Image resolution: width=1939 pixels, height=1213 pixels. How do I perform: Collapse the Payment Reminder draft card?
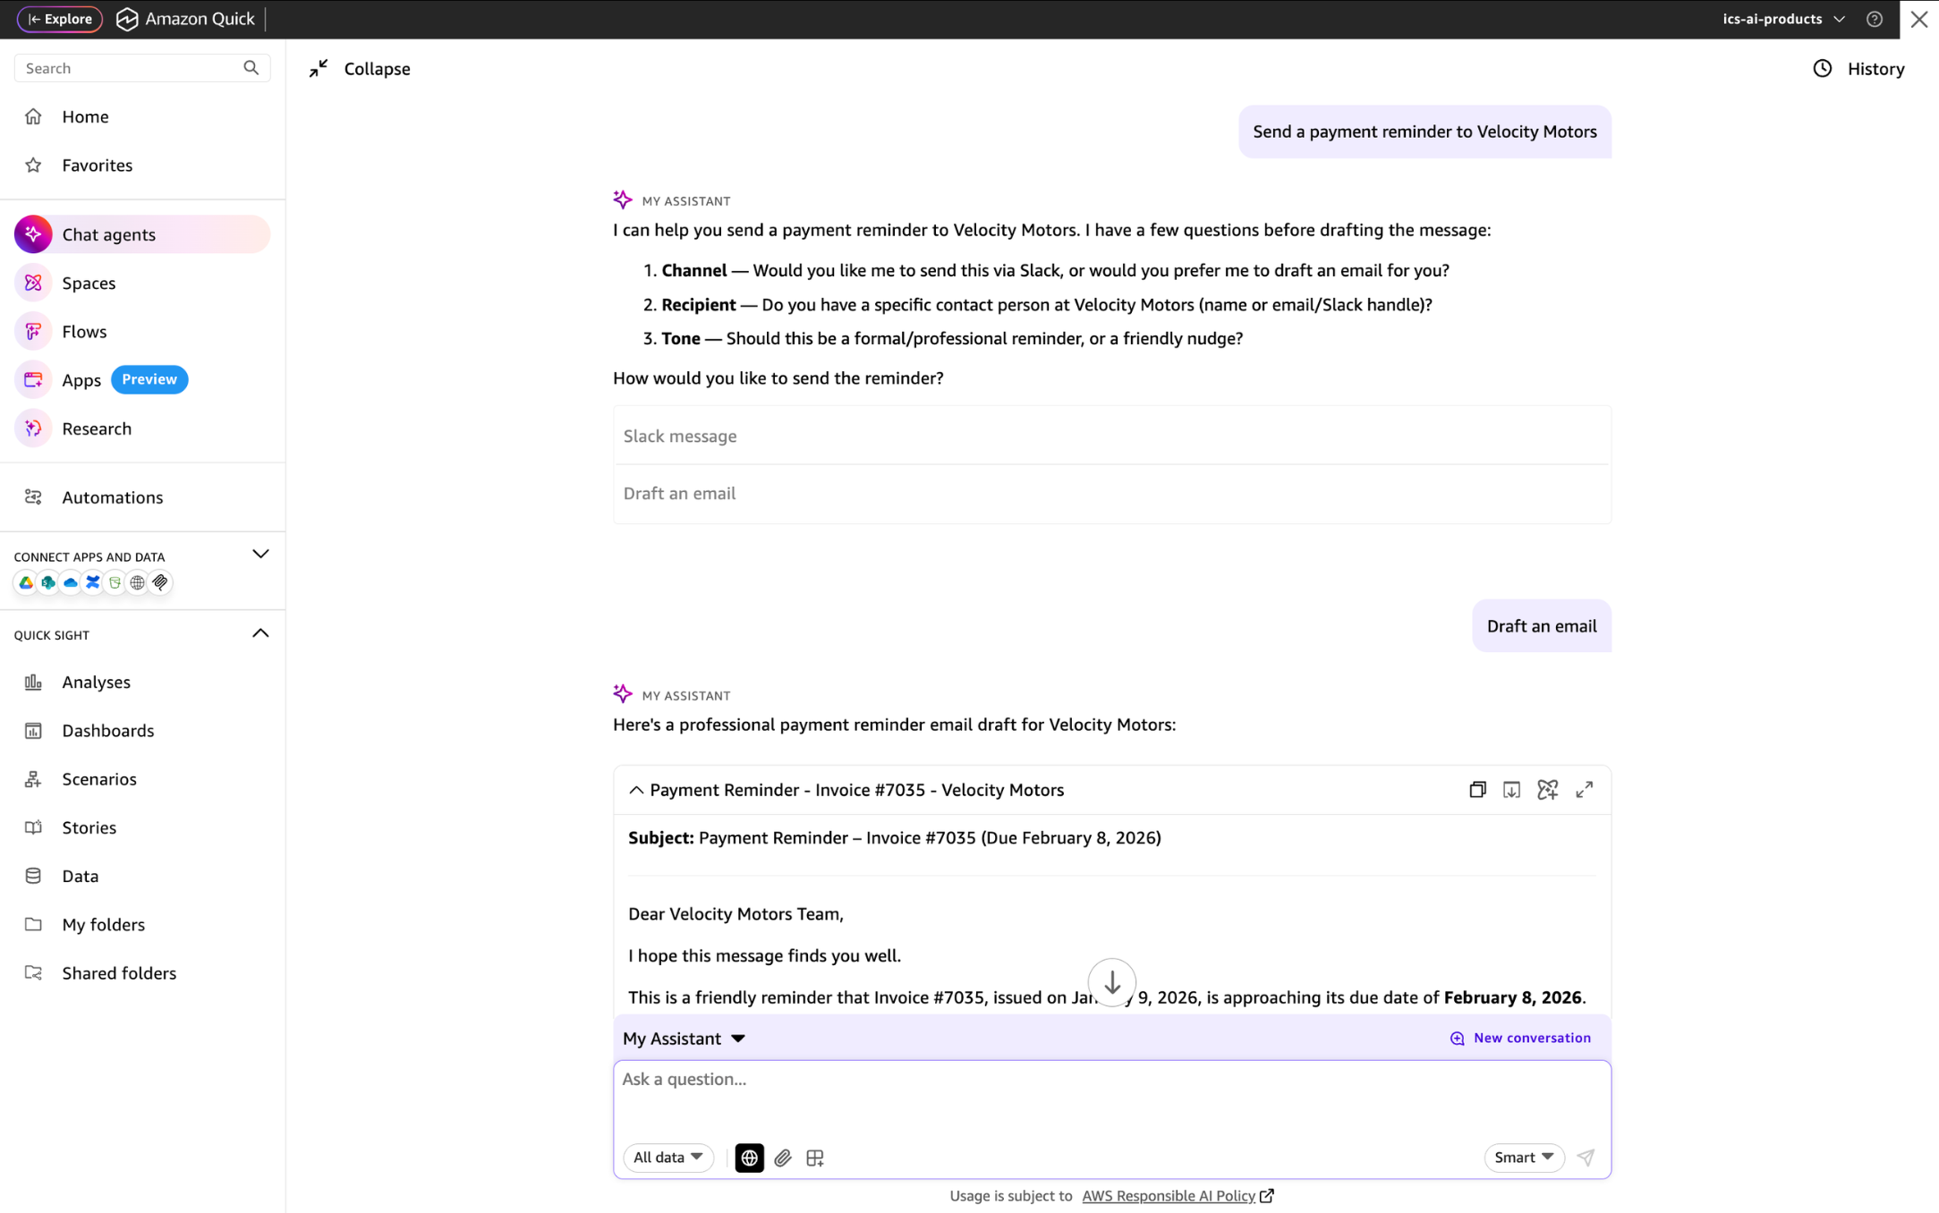point(636,791)
